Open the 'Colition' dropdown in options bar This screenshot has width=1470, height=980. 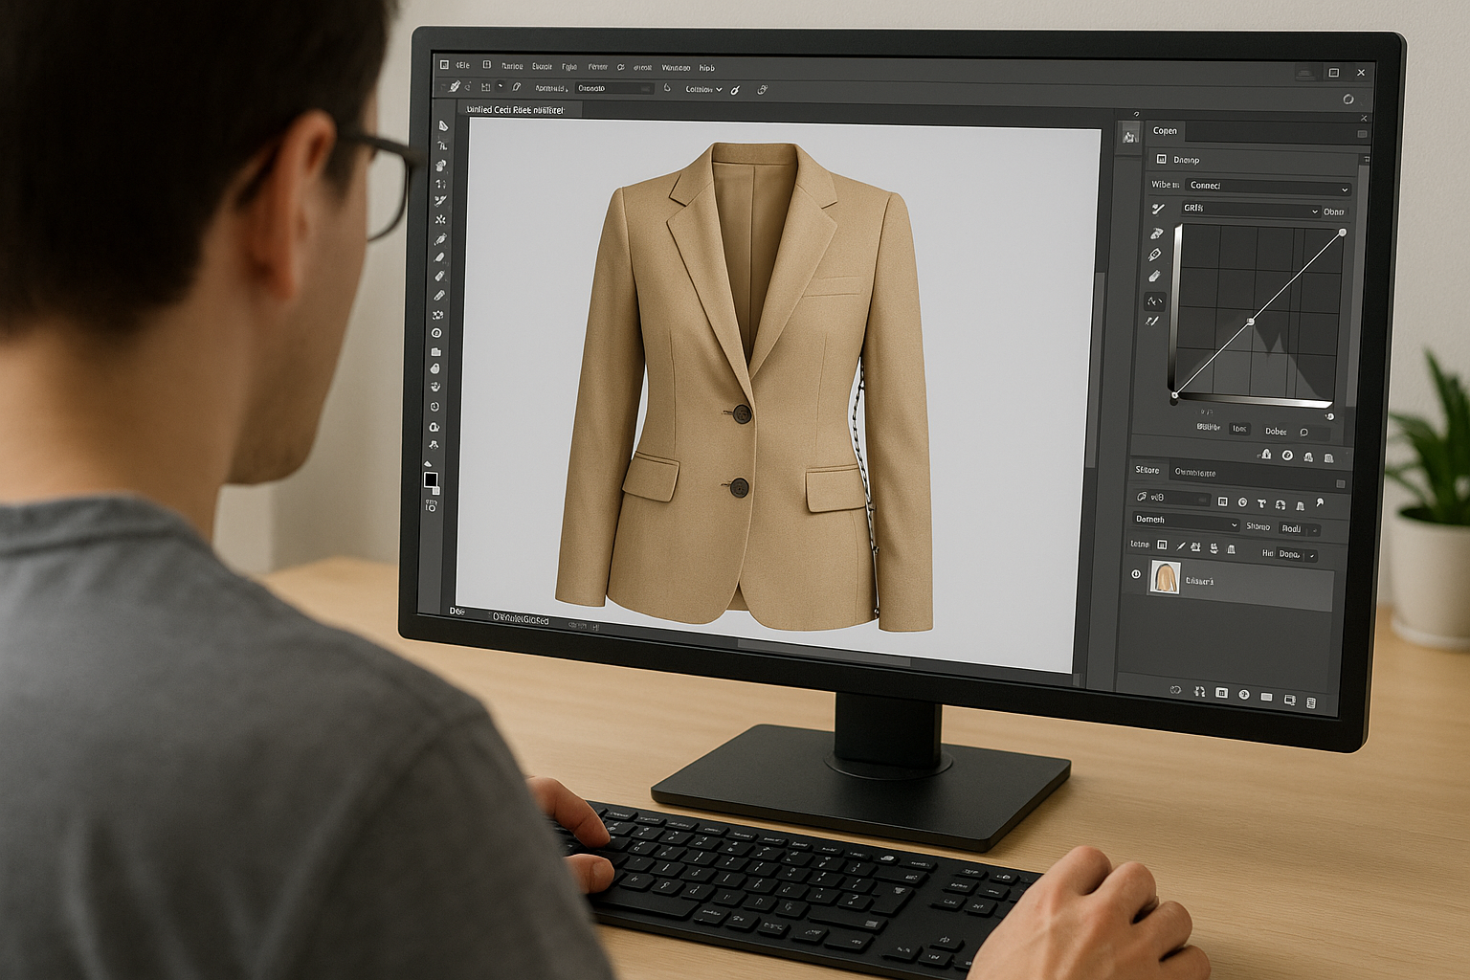(x=703, y=89)
